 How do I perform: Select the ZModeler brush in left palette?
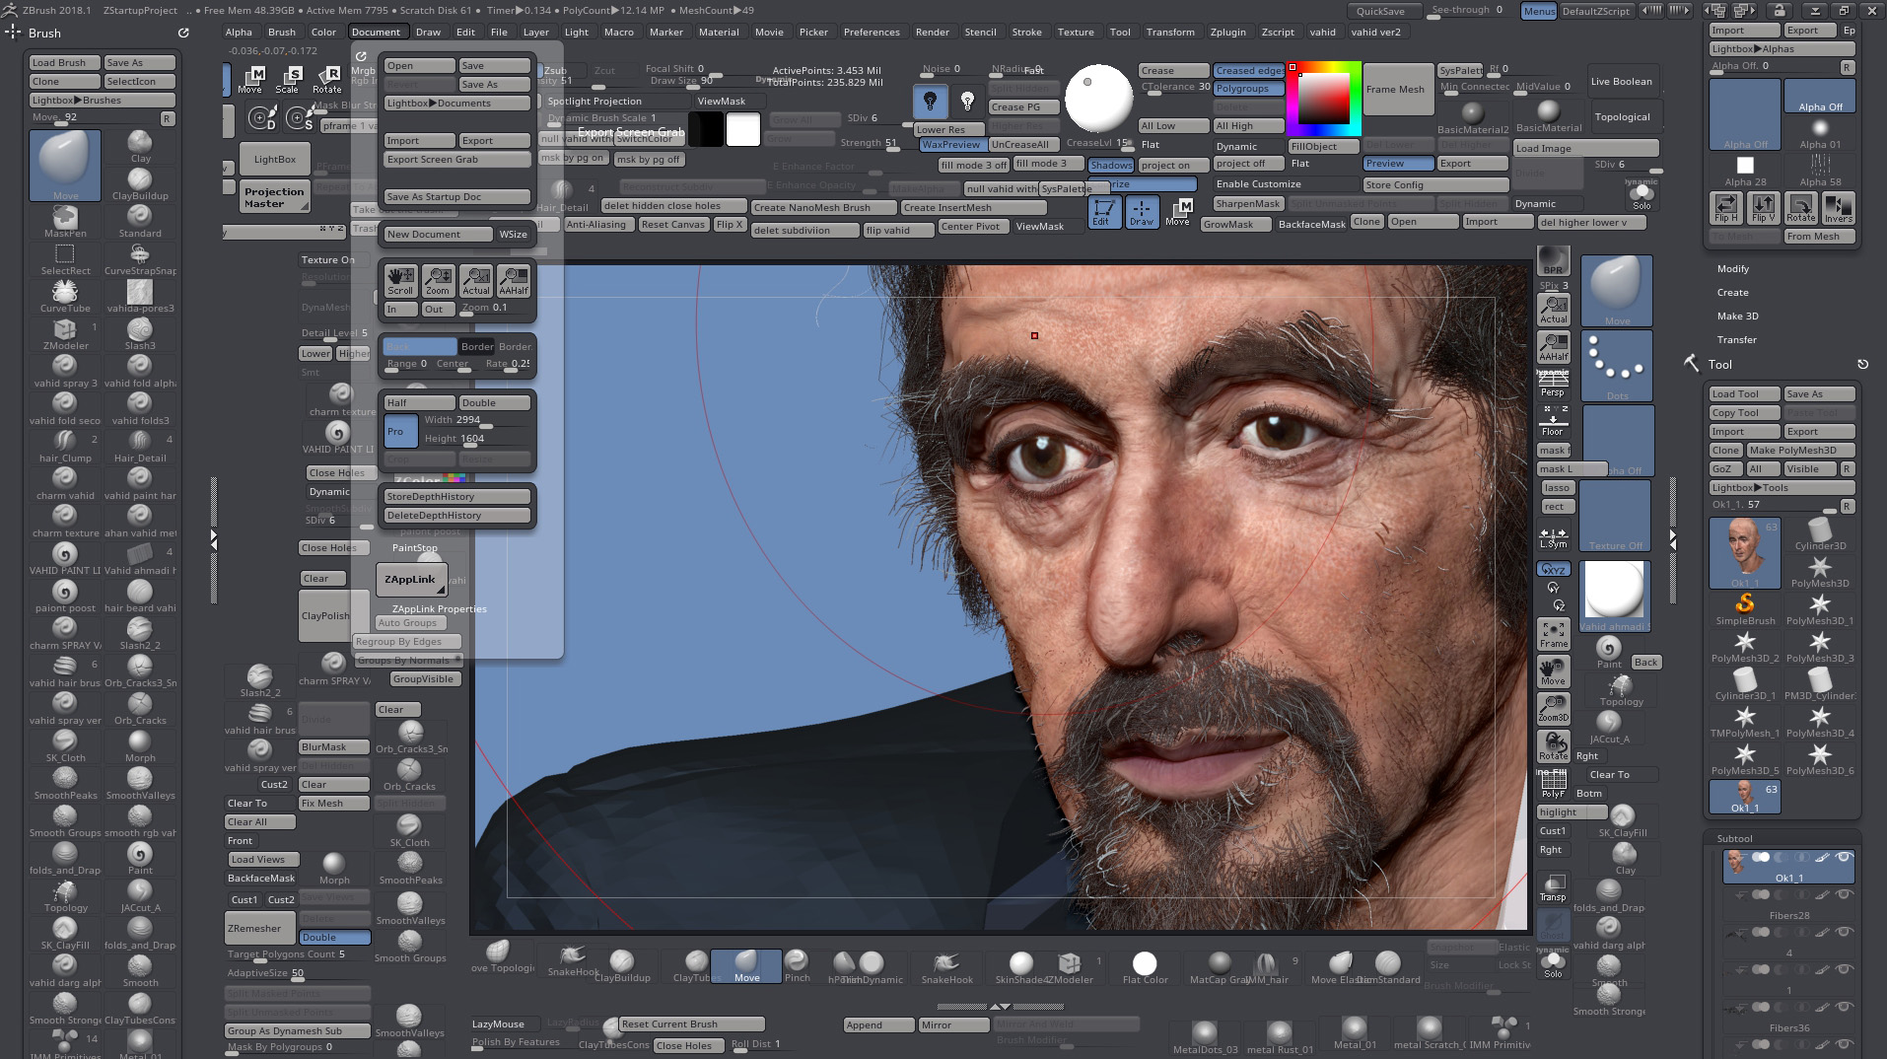click(65, 333)
